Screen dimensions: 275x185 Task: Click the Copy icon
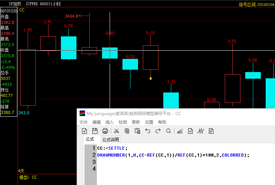pyautogui.click(x=127, y=131)
